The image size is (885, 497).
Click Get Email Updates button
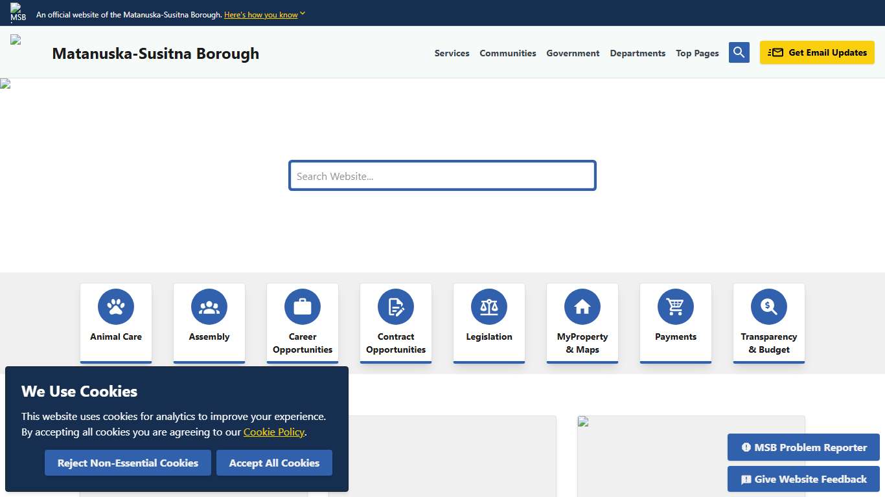point(817,52)
